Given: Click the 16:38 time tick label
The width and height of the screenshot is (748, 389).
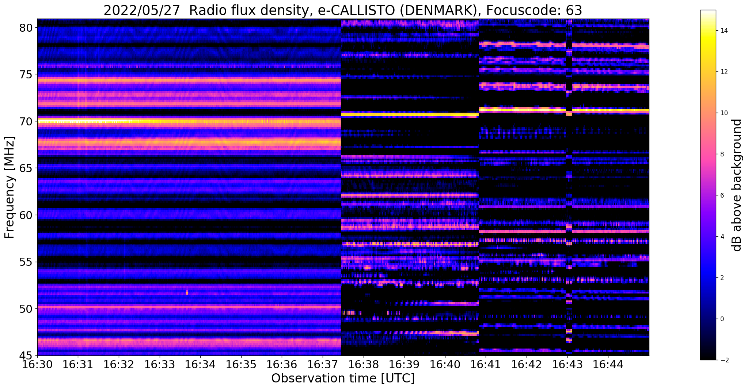Looking at the screenshot, I should pyautogui.click(x=363, y=364).
